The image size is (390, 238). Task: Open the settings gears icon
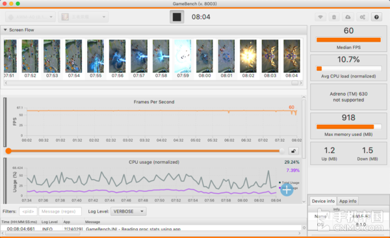(363, 17)
